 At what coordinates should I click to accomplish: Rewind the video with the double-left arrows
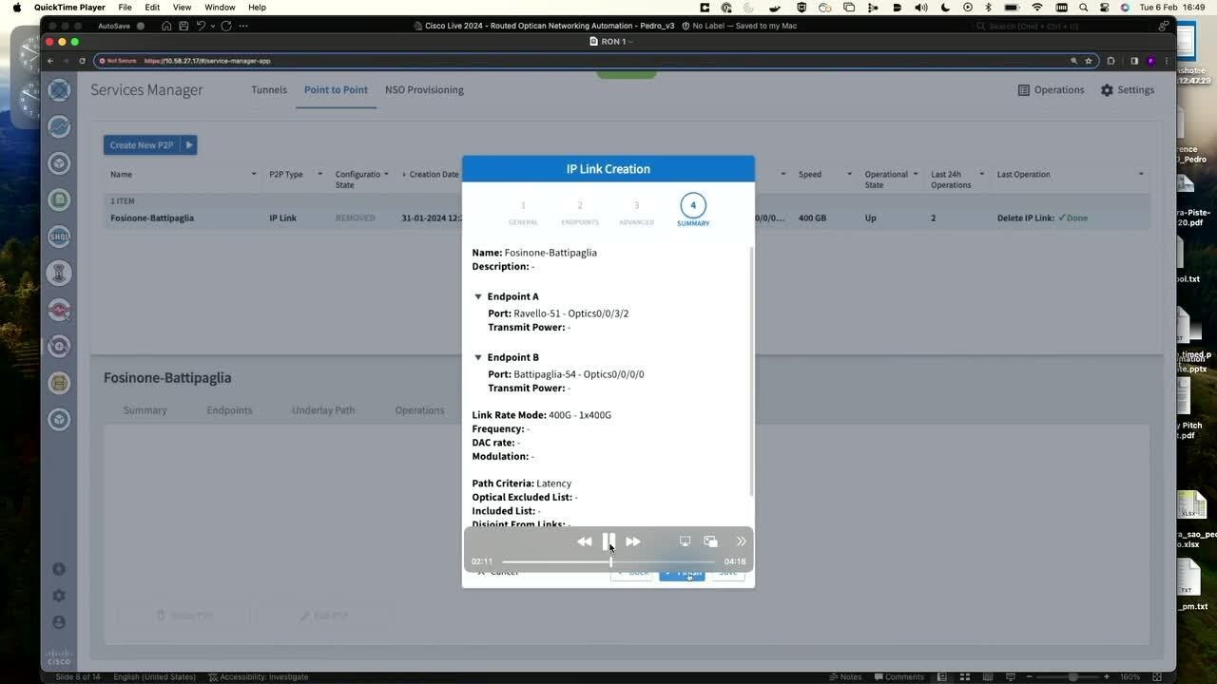(x=584, y=541)
